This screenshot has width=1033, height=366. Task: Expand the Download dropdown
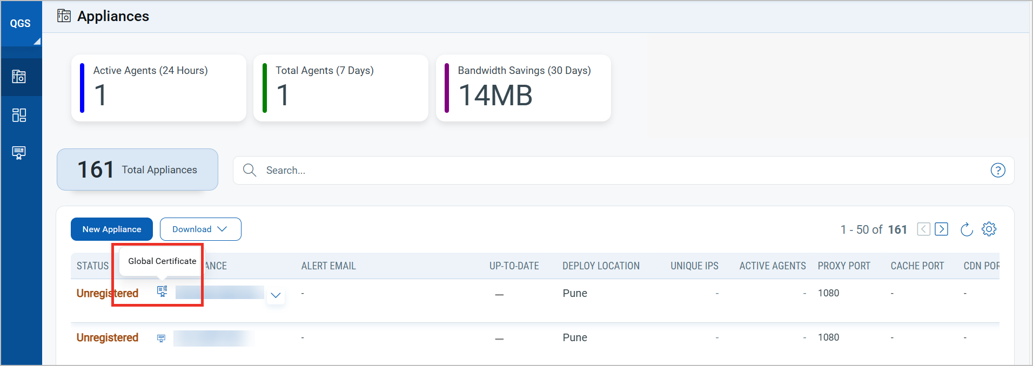(200, 229)
